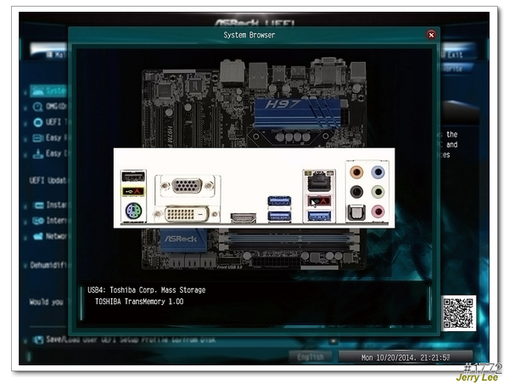Select the orange audio jack

356,172
